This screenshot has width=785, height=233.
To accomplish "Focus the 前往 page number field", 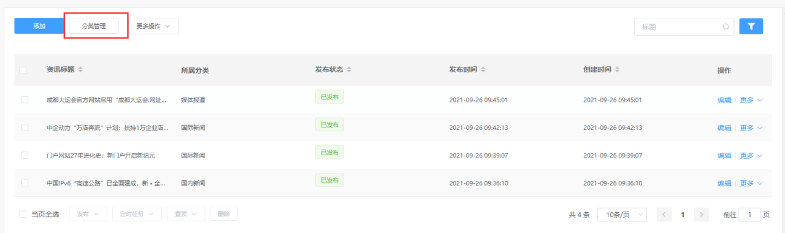I will coord(749,215).
